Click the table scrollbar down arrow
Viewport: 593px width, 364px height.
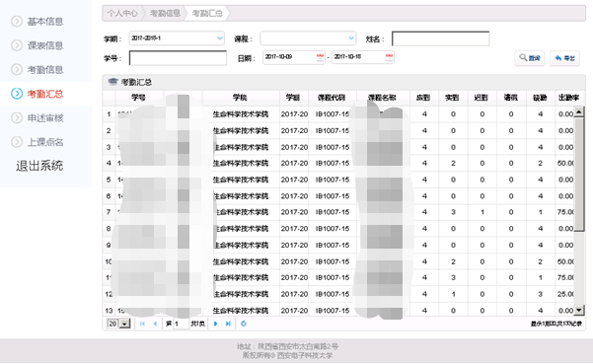tap(579, 311)
